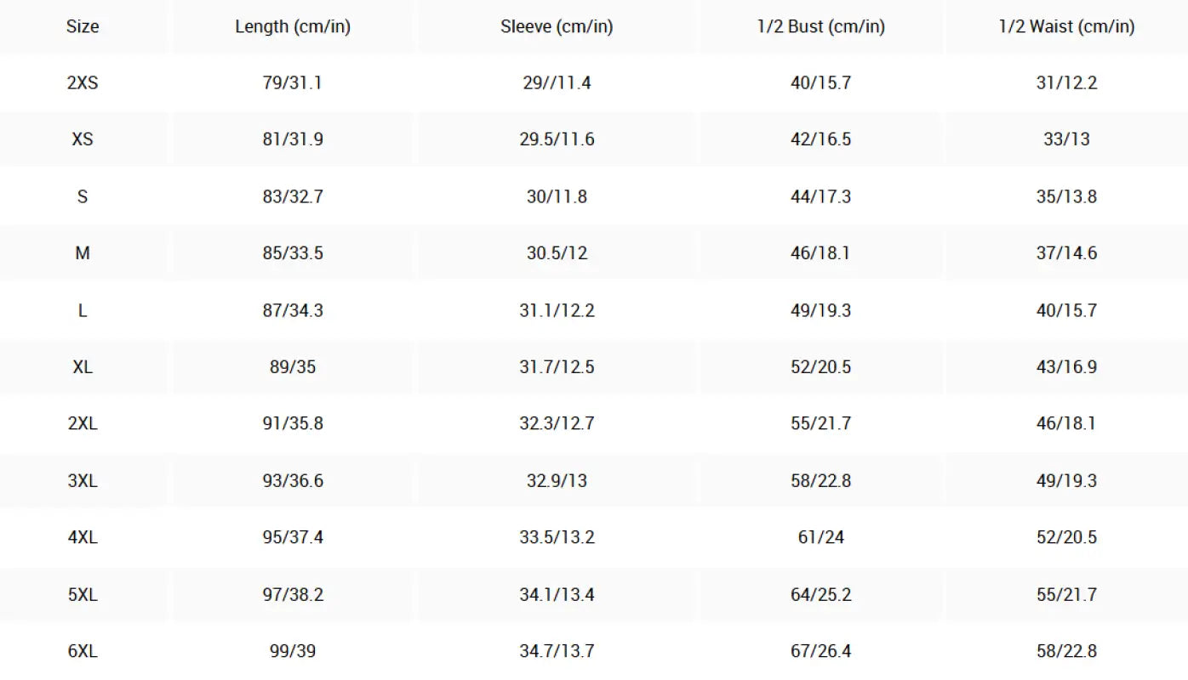Click the 79/31.1 length value
This screenshot has width=1188, height=680.
coord(293,82)
